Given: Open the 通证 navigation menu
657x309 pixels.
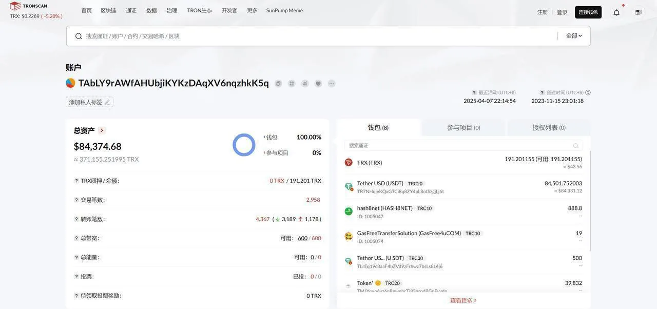Looking at the screenshot, I should click(131, 10).
